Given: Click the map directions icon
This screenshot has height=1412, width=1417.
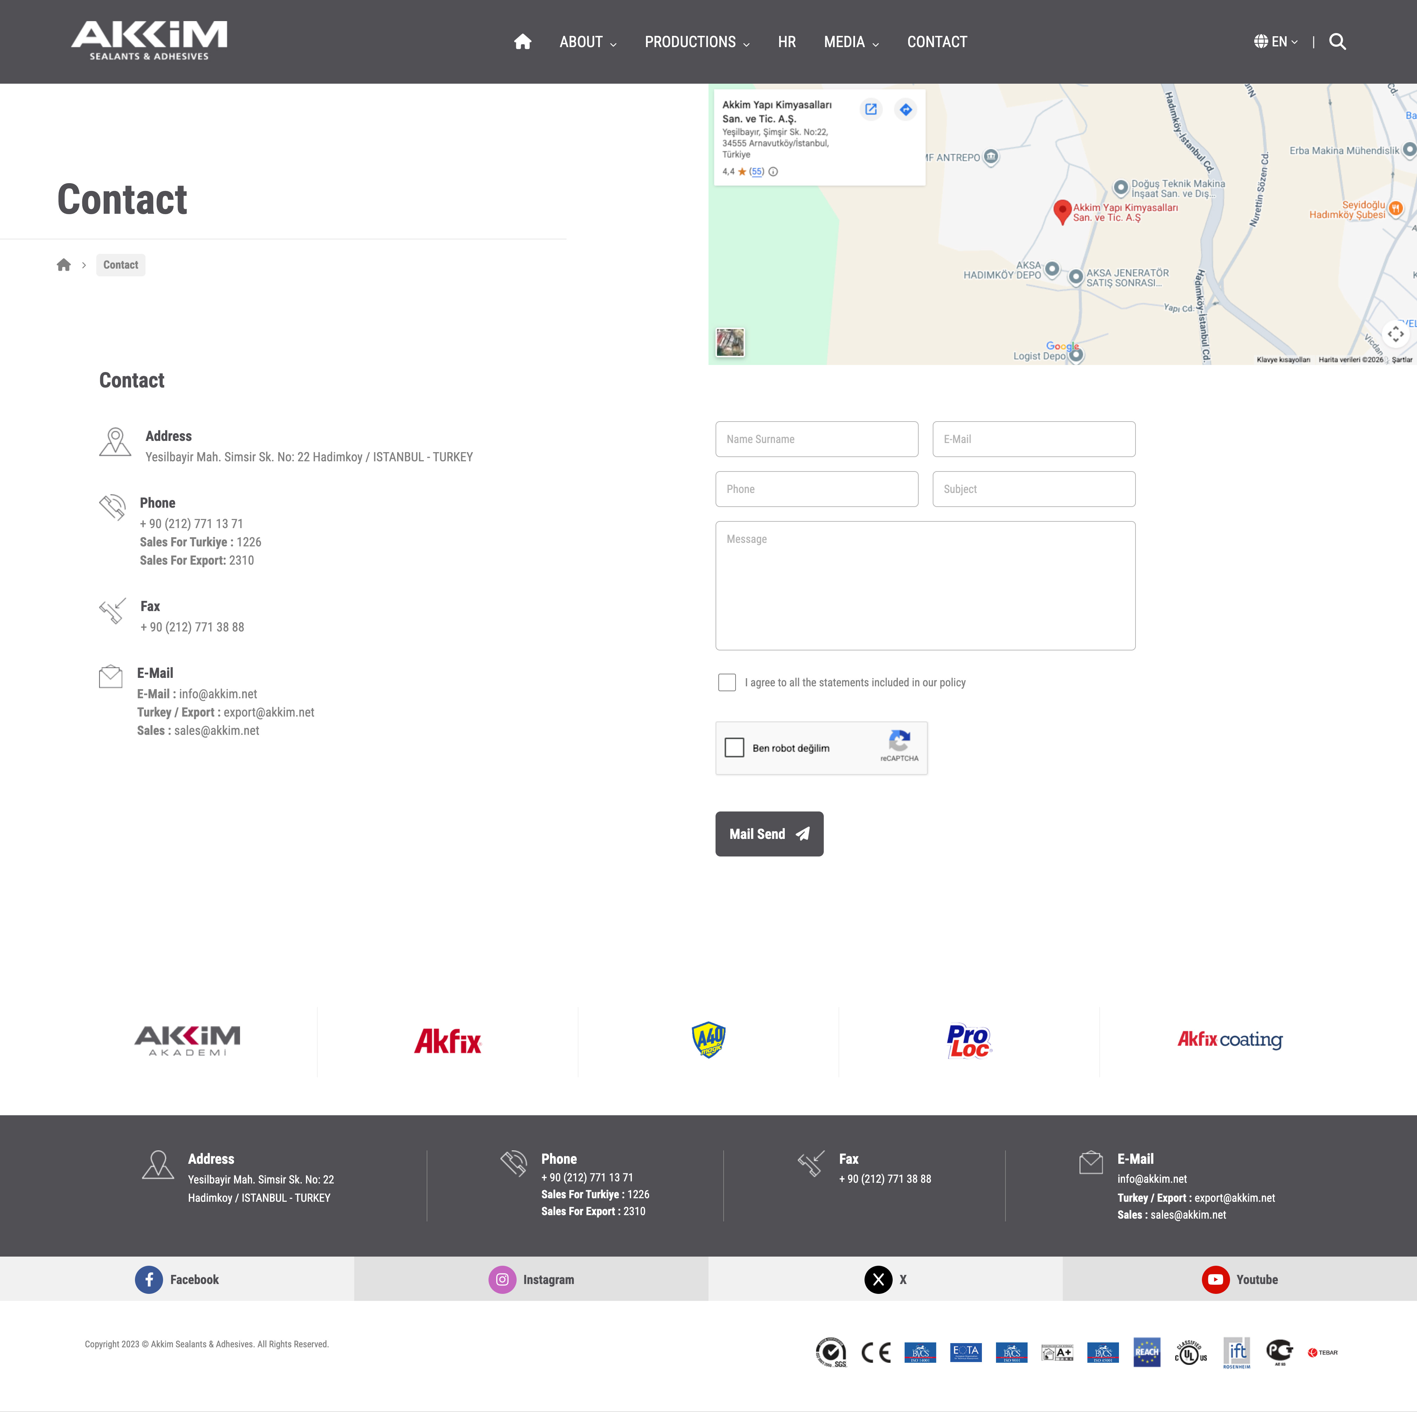Looking at the screenshot, I should pos(906,109).
